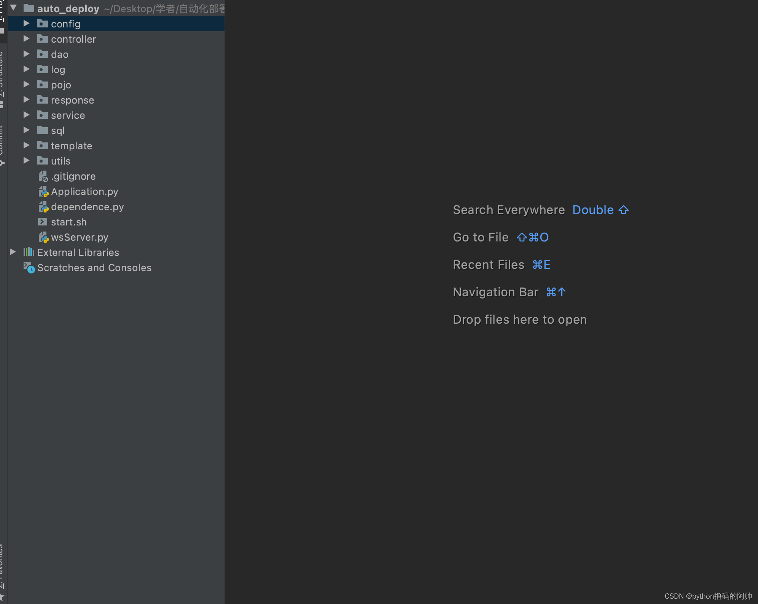758x604 pixels.
Task: Expand the config folder arrow
Action: pyautogui.click(x=26, y=24)
